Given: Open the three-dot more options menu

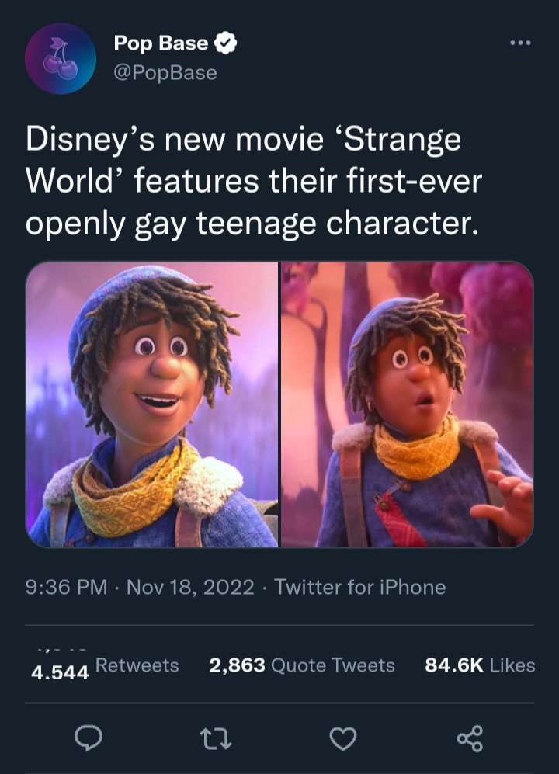Looking at the screenshot, I should click(520, 43).
